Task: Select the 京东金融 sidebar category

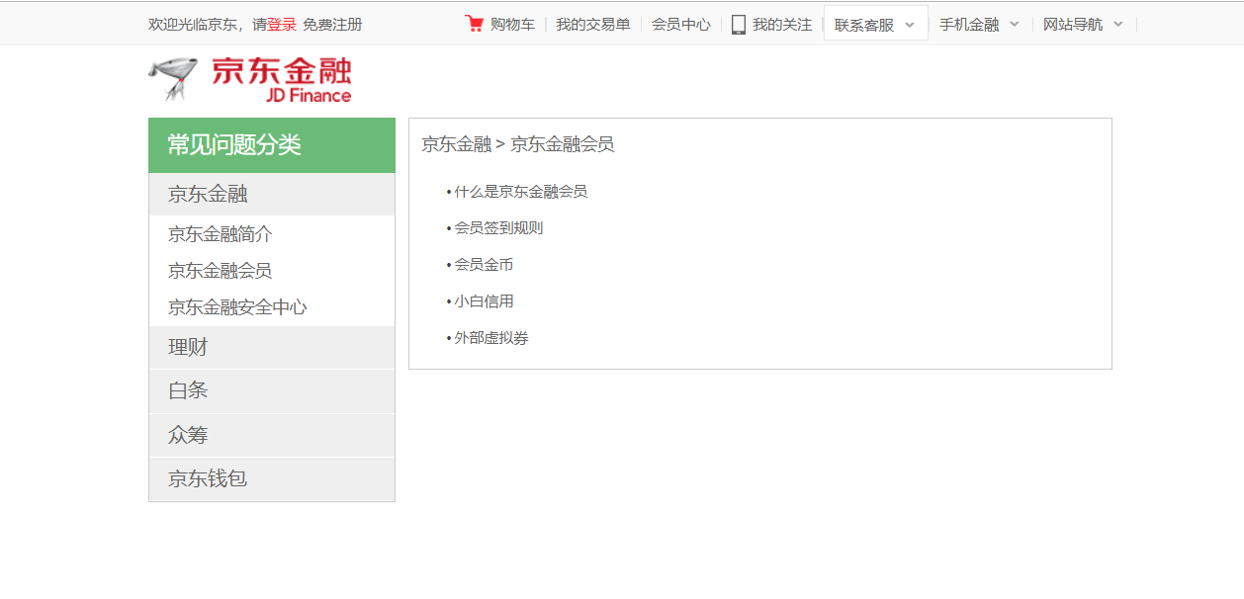Action: tap(272, 194)
